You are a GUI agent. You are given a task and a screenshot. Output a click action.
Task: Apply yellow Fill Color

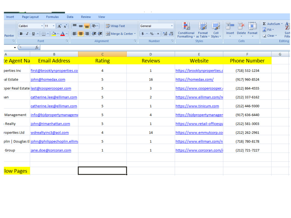click(x=54, y=34)
